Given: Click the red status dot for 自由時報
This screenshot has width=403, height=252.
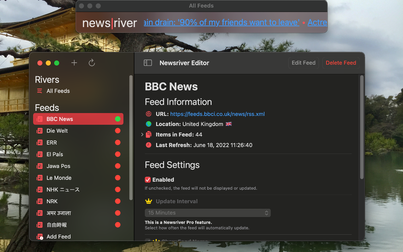Looking at the screenshot, I should [x=118, y=225].
